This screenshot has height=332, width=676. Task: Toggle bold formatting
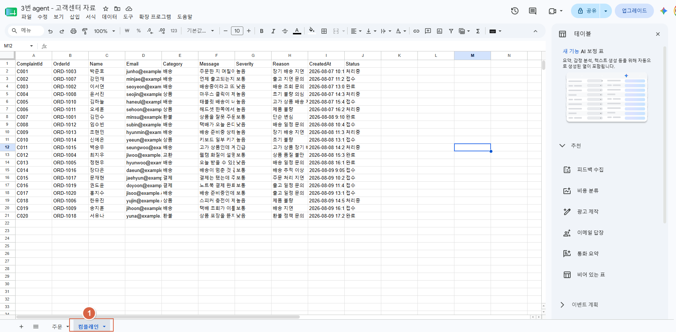point(262,31)
